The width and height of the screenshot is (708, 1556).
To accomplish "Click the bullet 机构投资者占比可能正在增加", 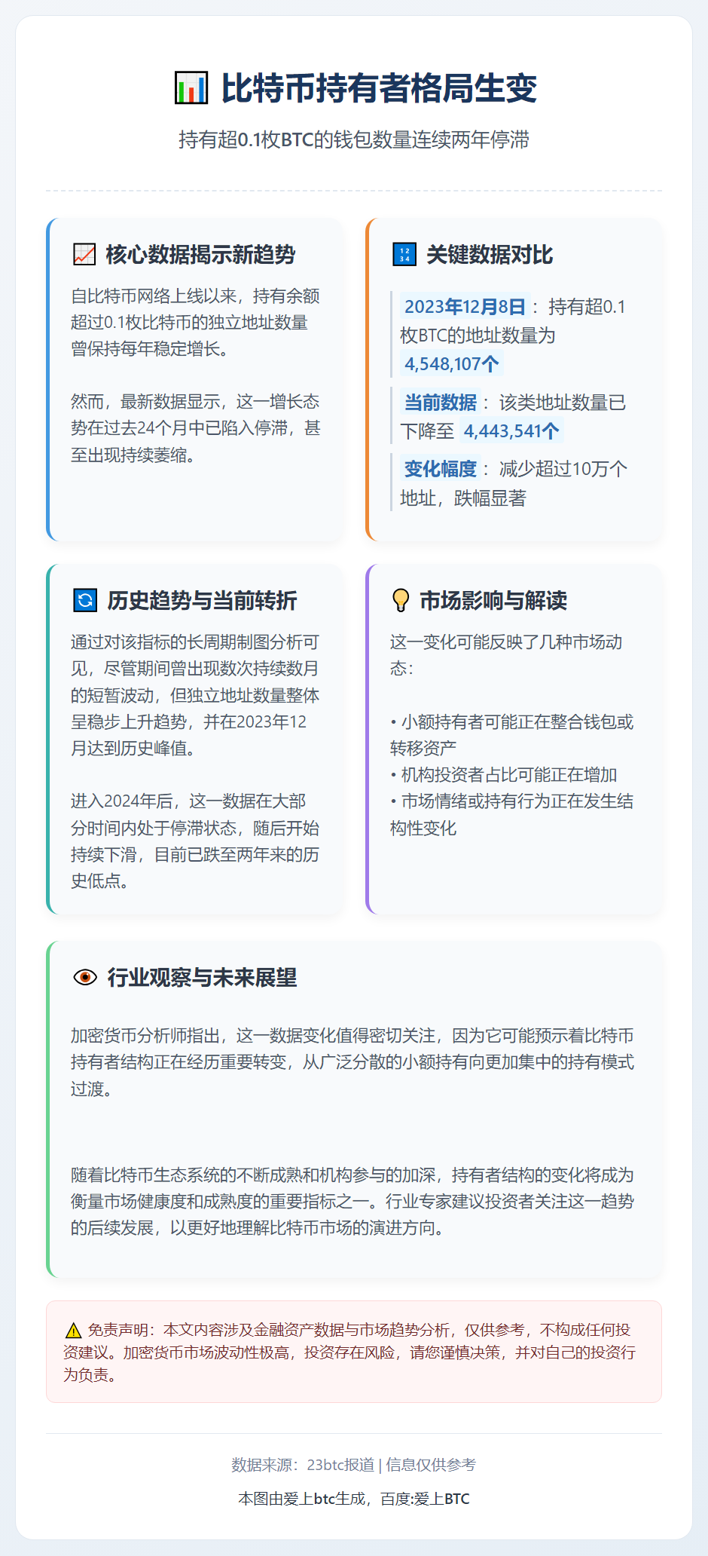I will coord(504,775).
